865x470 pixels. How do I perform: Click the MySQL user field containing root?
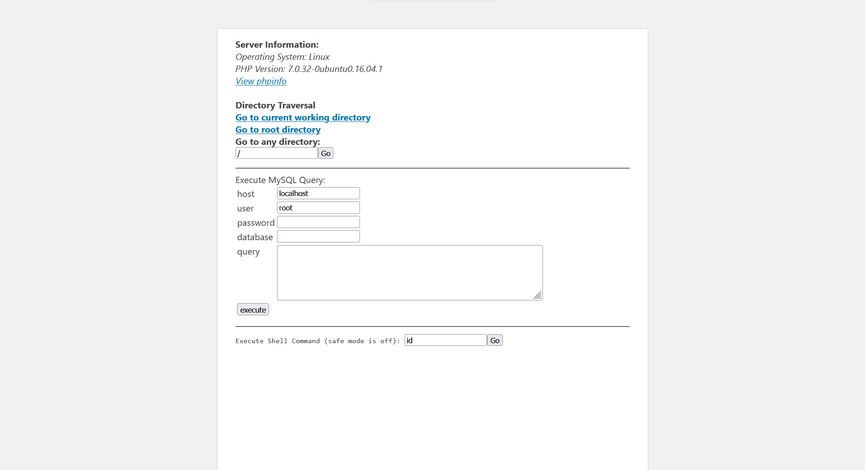pos(318,208)
